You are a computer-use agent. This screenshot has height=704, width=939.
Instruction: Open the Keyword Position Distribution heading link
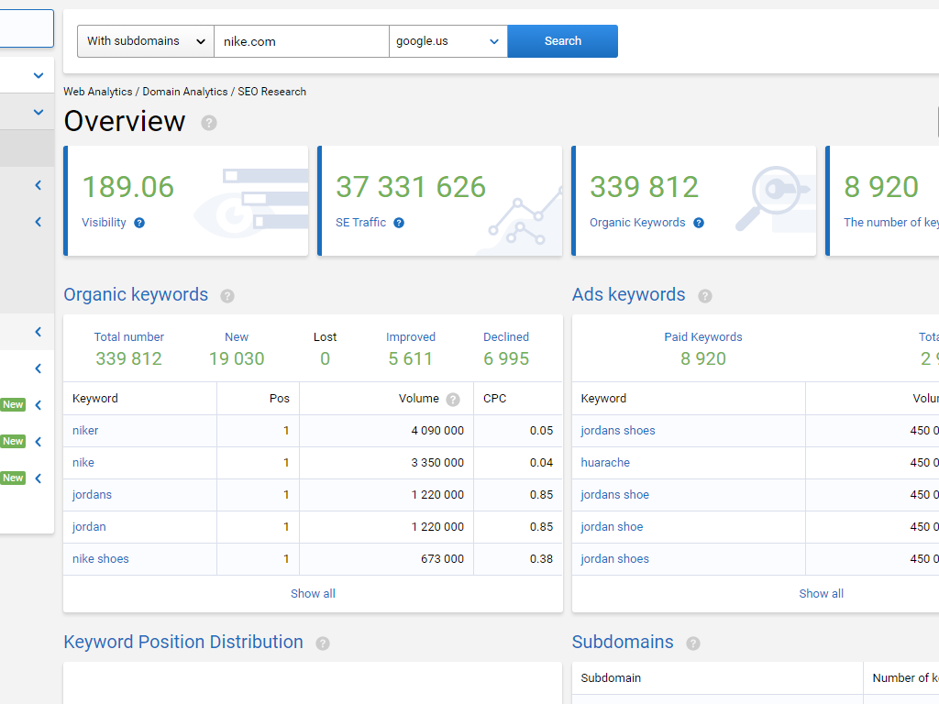(183, 642)
